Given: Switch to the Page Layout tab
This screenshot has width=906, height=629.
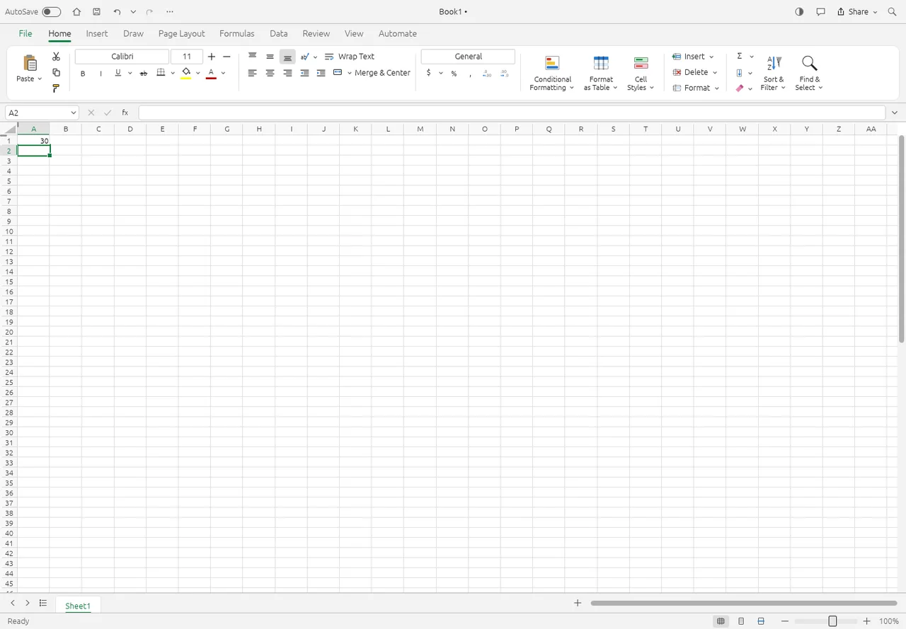Looking at the screenshot, I should coord(182,33).
